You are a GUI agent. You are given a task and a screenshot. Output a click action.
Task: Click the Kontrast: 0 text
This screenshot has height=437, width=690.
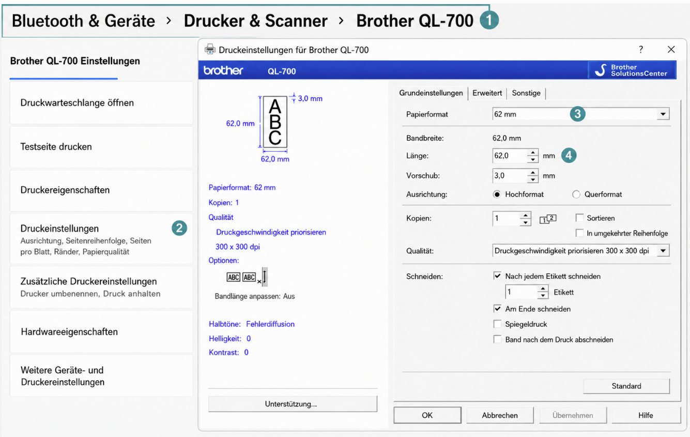(228, 352)
